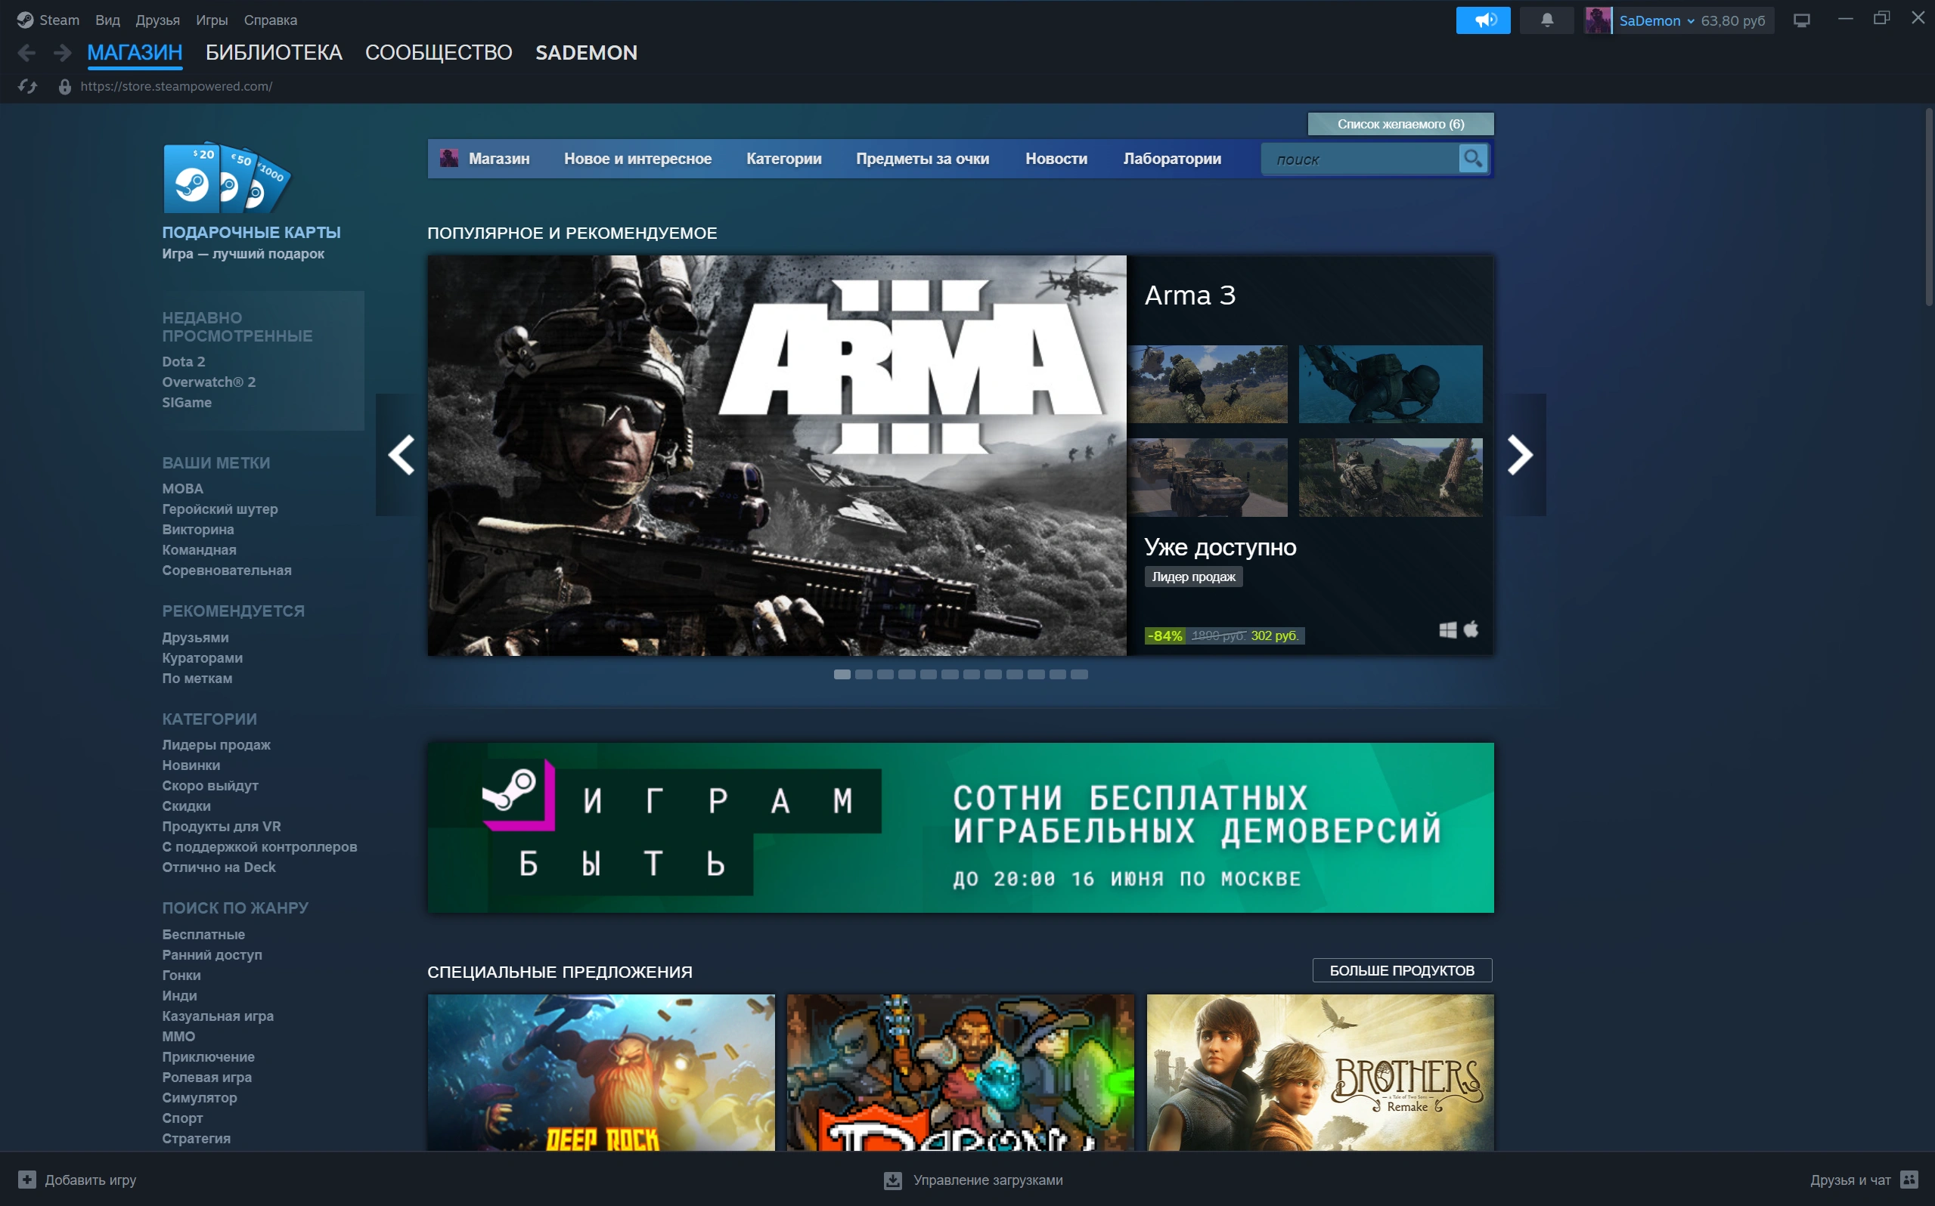Reload the store page
The width and height of the screenshot is (1935, 1206).
28,86
